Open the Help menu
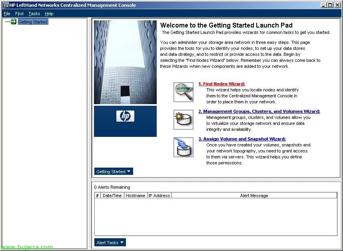 [49, 14]
